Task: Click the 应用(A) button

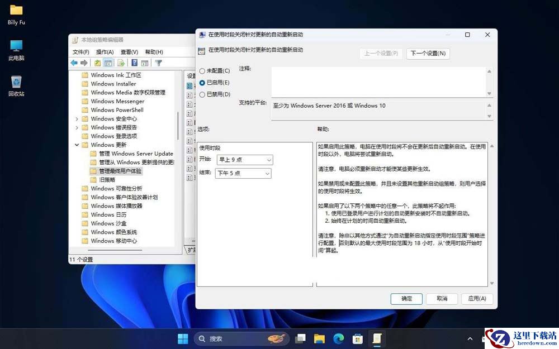Action: coord(477,299)
